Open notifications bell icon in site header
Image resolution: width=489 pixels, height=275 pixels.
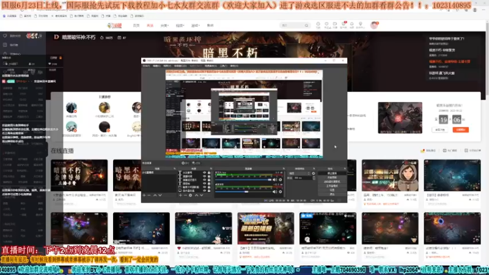pyautogui.click(x=352, y=25)
